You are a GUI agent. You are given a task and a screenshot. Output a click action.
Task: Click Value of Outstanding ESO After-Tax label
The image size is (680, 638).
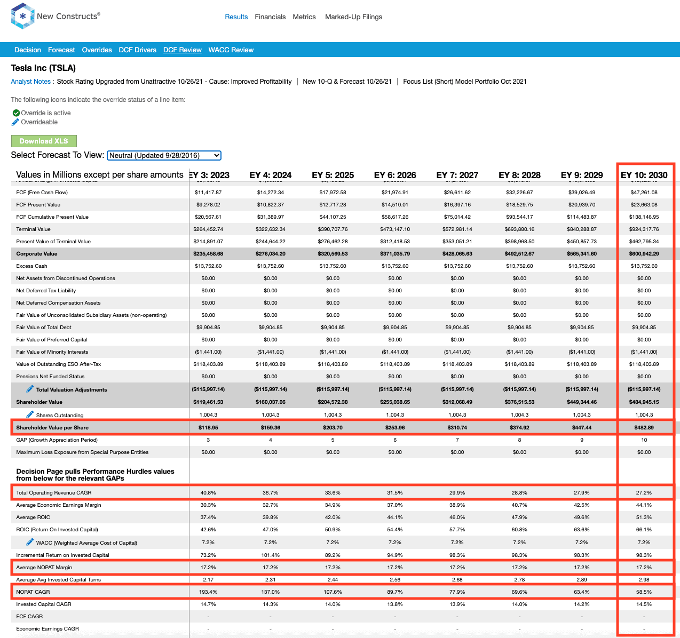pos(58,364)
